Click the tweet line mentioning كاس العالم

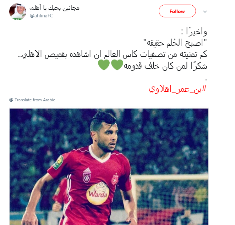(113, 54)
